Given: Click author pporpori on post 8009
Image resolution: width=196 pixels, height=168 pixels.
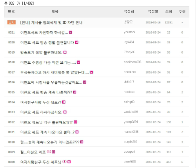Looking at the screenshot, I should (129, 152).
